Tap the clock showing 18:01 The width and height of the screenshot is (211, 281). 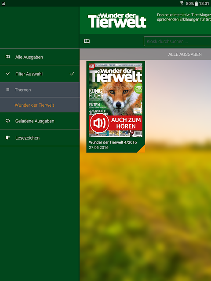coord(204,4)
